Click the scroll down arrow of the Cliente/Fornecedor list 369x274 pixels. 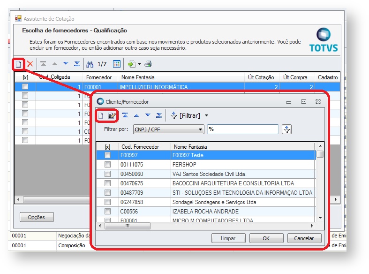point(320,218)
